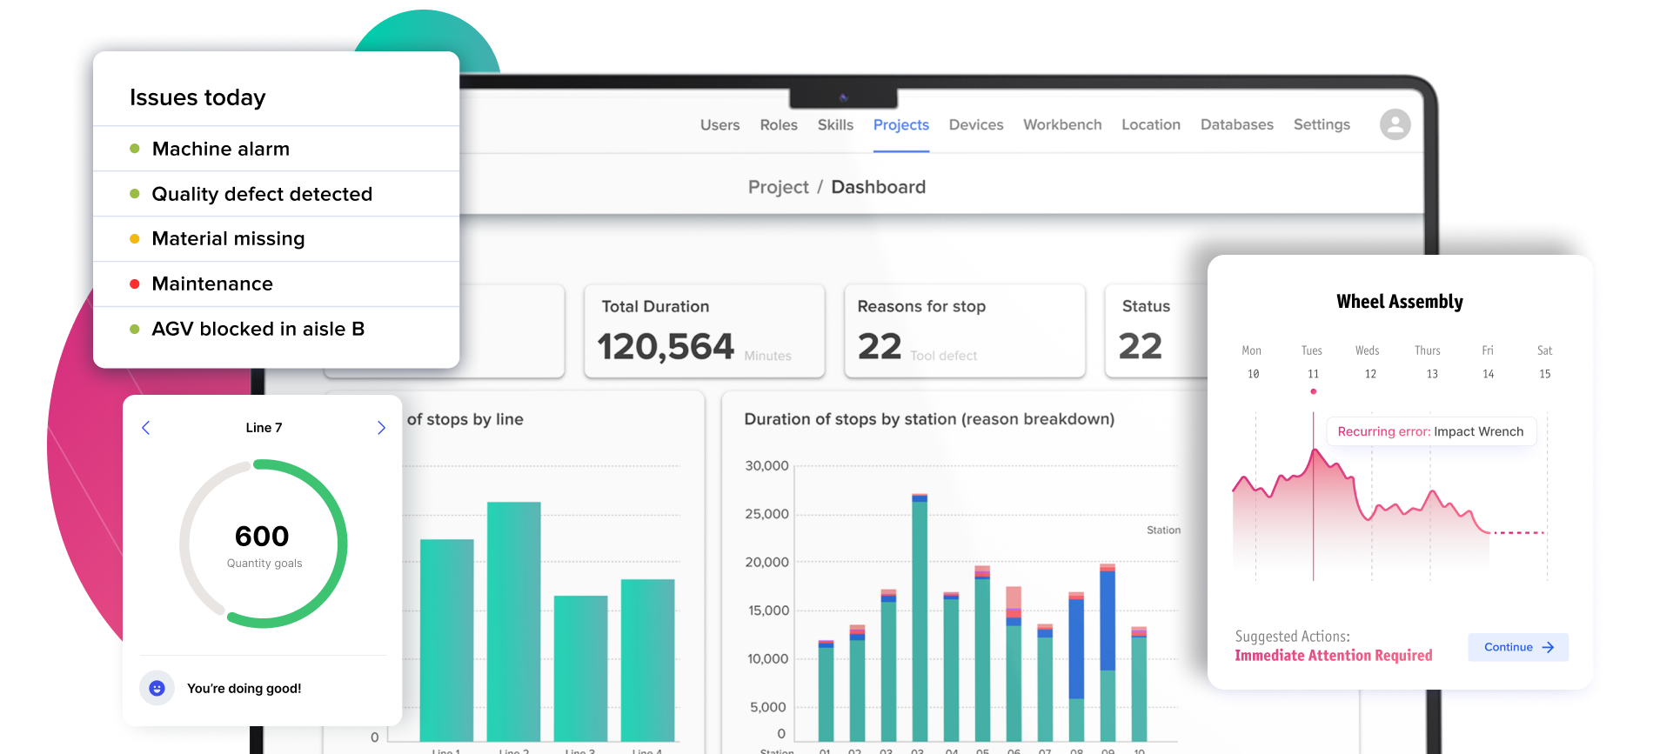Open the AGV blocked in aisle B issue
This screenshot has height=754, width=1653.
coord(258,330)
